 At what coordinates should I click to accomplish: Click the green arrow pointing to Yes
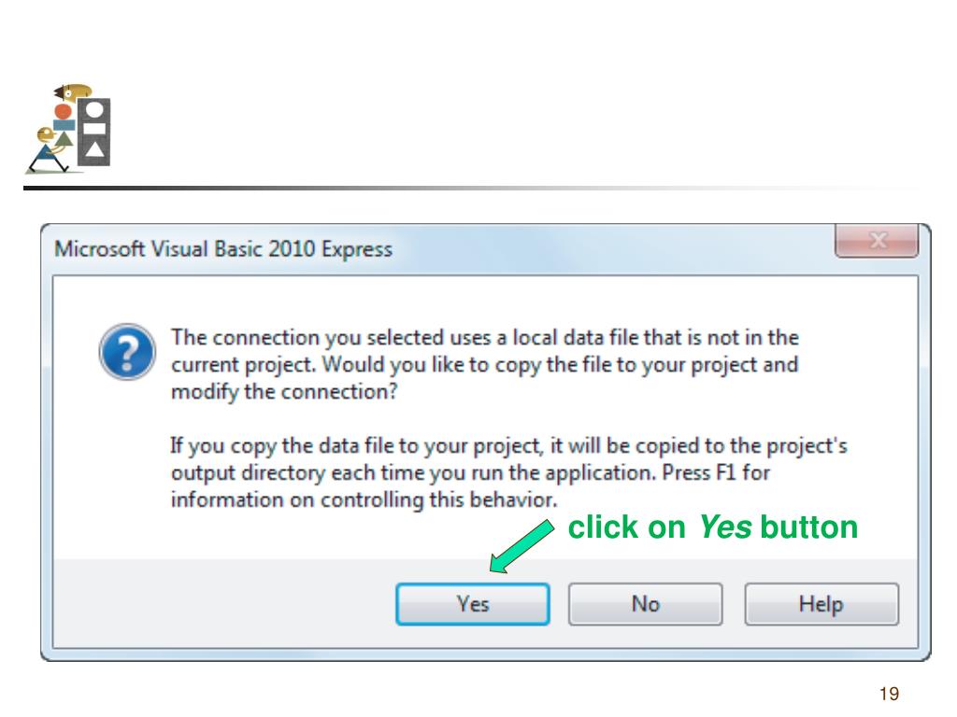pos(521,546)
